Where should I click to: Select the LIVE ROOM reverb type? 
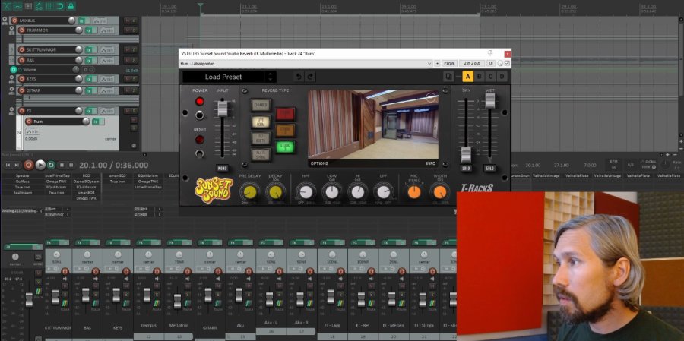click(x=261, y=122)
